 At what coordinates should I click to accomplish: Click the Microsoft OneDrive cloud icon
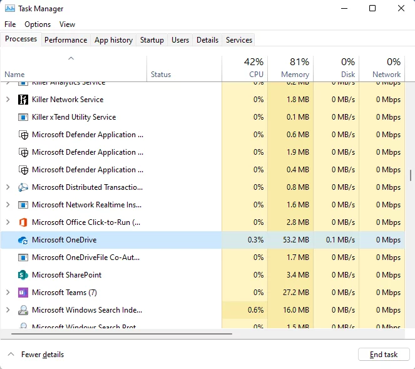point(23,240)
